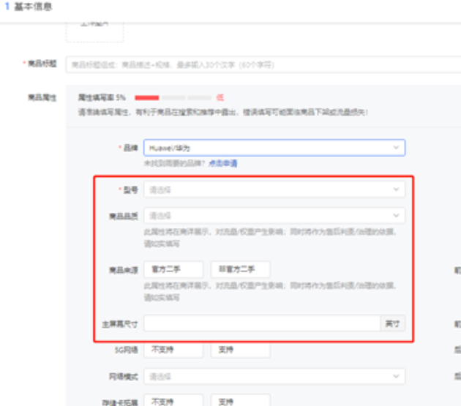Open the 网络模式 dropdown
Screen dimensions: 461x406
[274, 376]
